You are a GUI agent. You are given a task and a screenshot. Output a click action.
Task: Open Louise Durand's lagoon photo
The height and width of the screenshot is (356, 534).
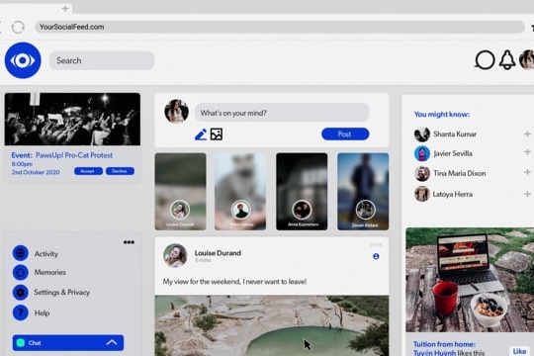tap(272, 325)
